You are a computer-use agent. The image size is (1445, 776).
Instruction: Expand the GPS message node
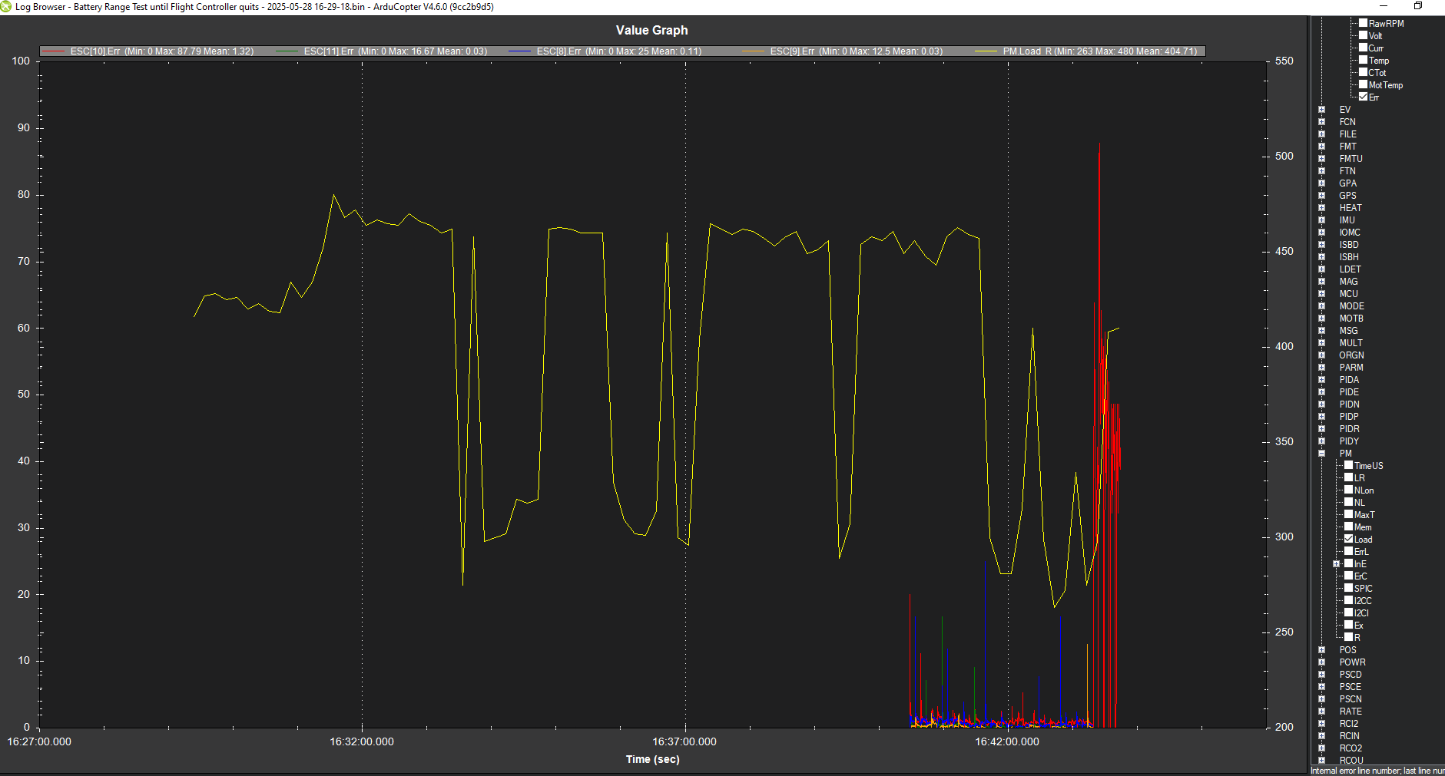tap(1322, 196)
